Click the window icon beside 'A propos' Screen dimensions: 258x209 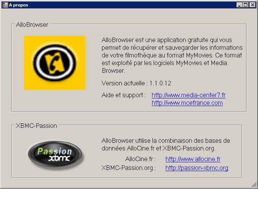coord(5,5)
